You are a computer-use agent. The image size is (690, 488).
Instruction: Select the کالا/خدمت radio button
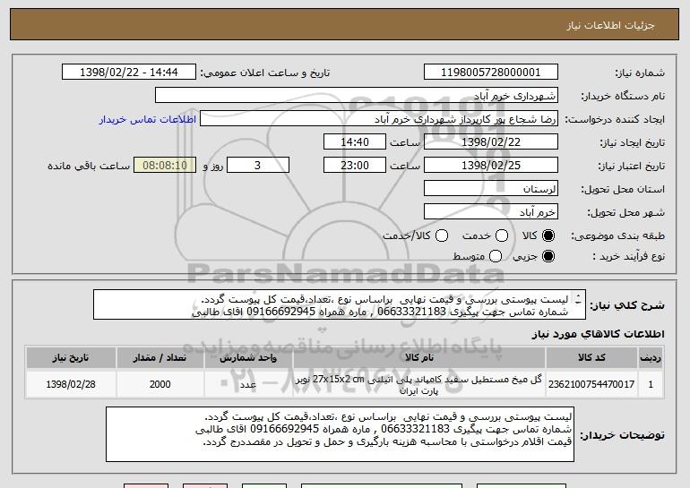pyautogui.click(x=442, y=235)
